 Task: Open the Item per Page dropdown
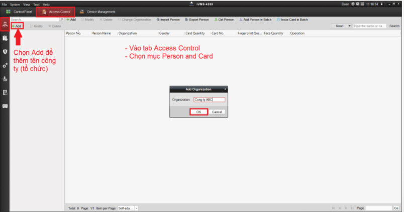point(136,208)
